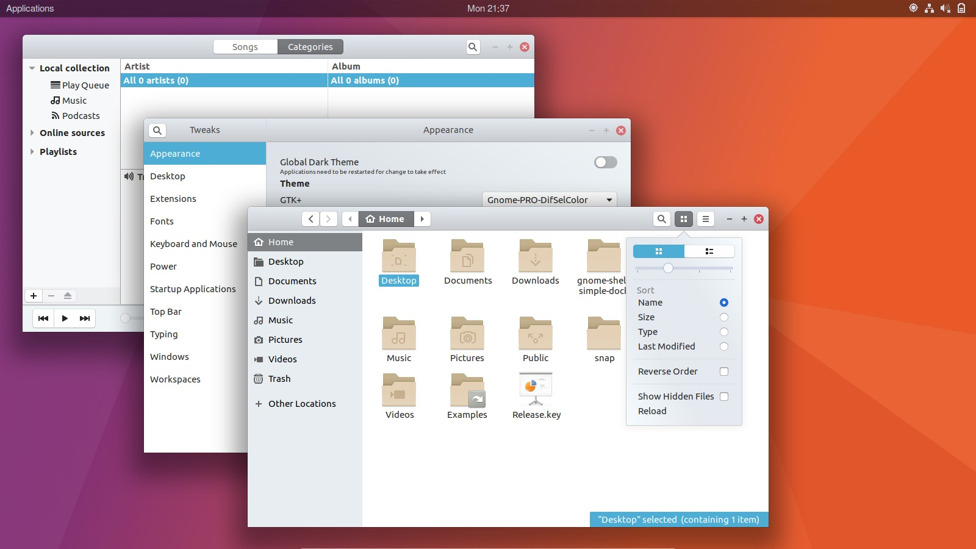This screenshot has height=549, width=976.
Task: Skip to the next track
Action: [x=85, y=318]
